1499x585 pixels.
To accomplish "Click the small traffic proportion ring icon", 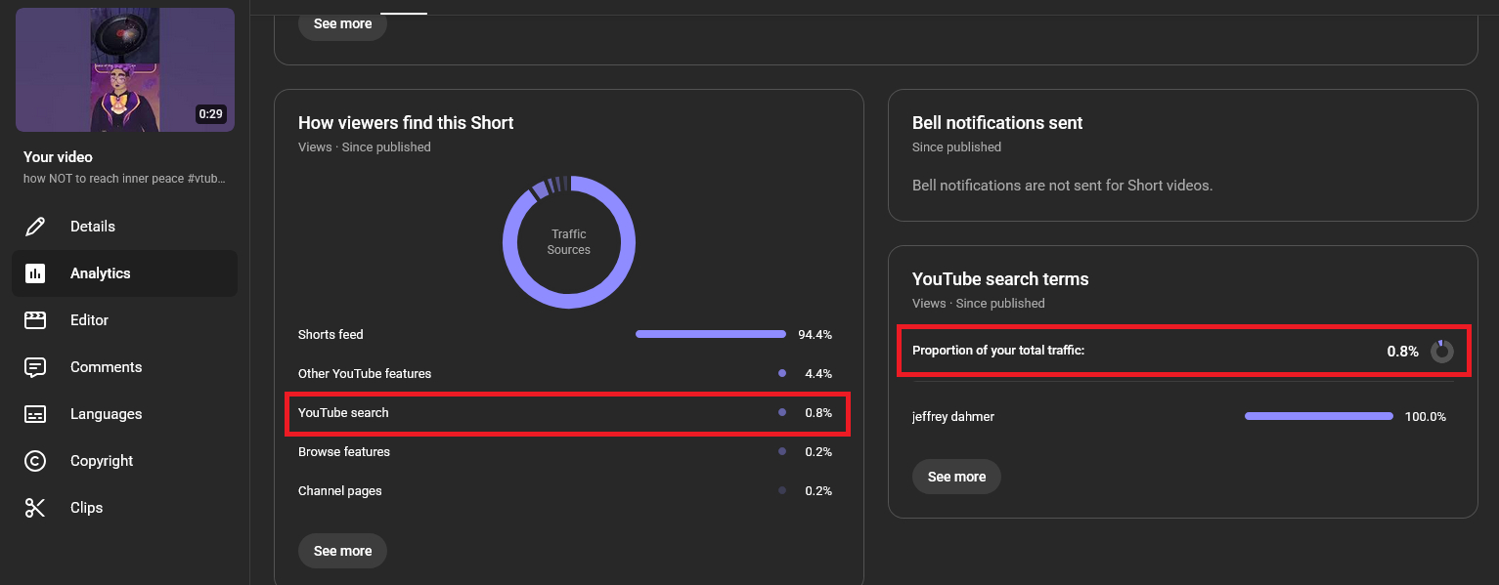I will [1441, 352].
